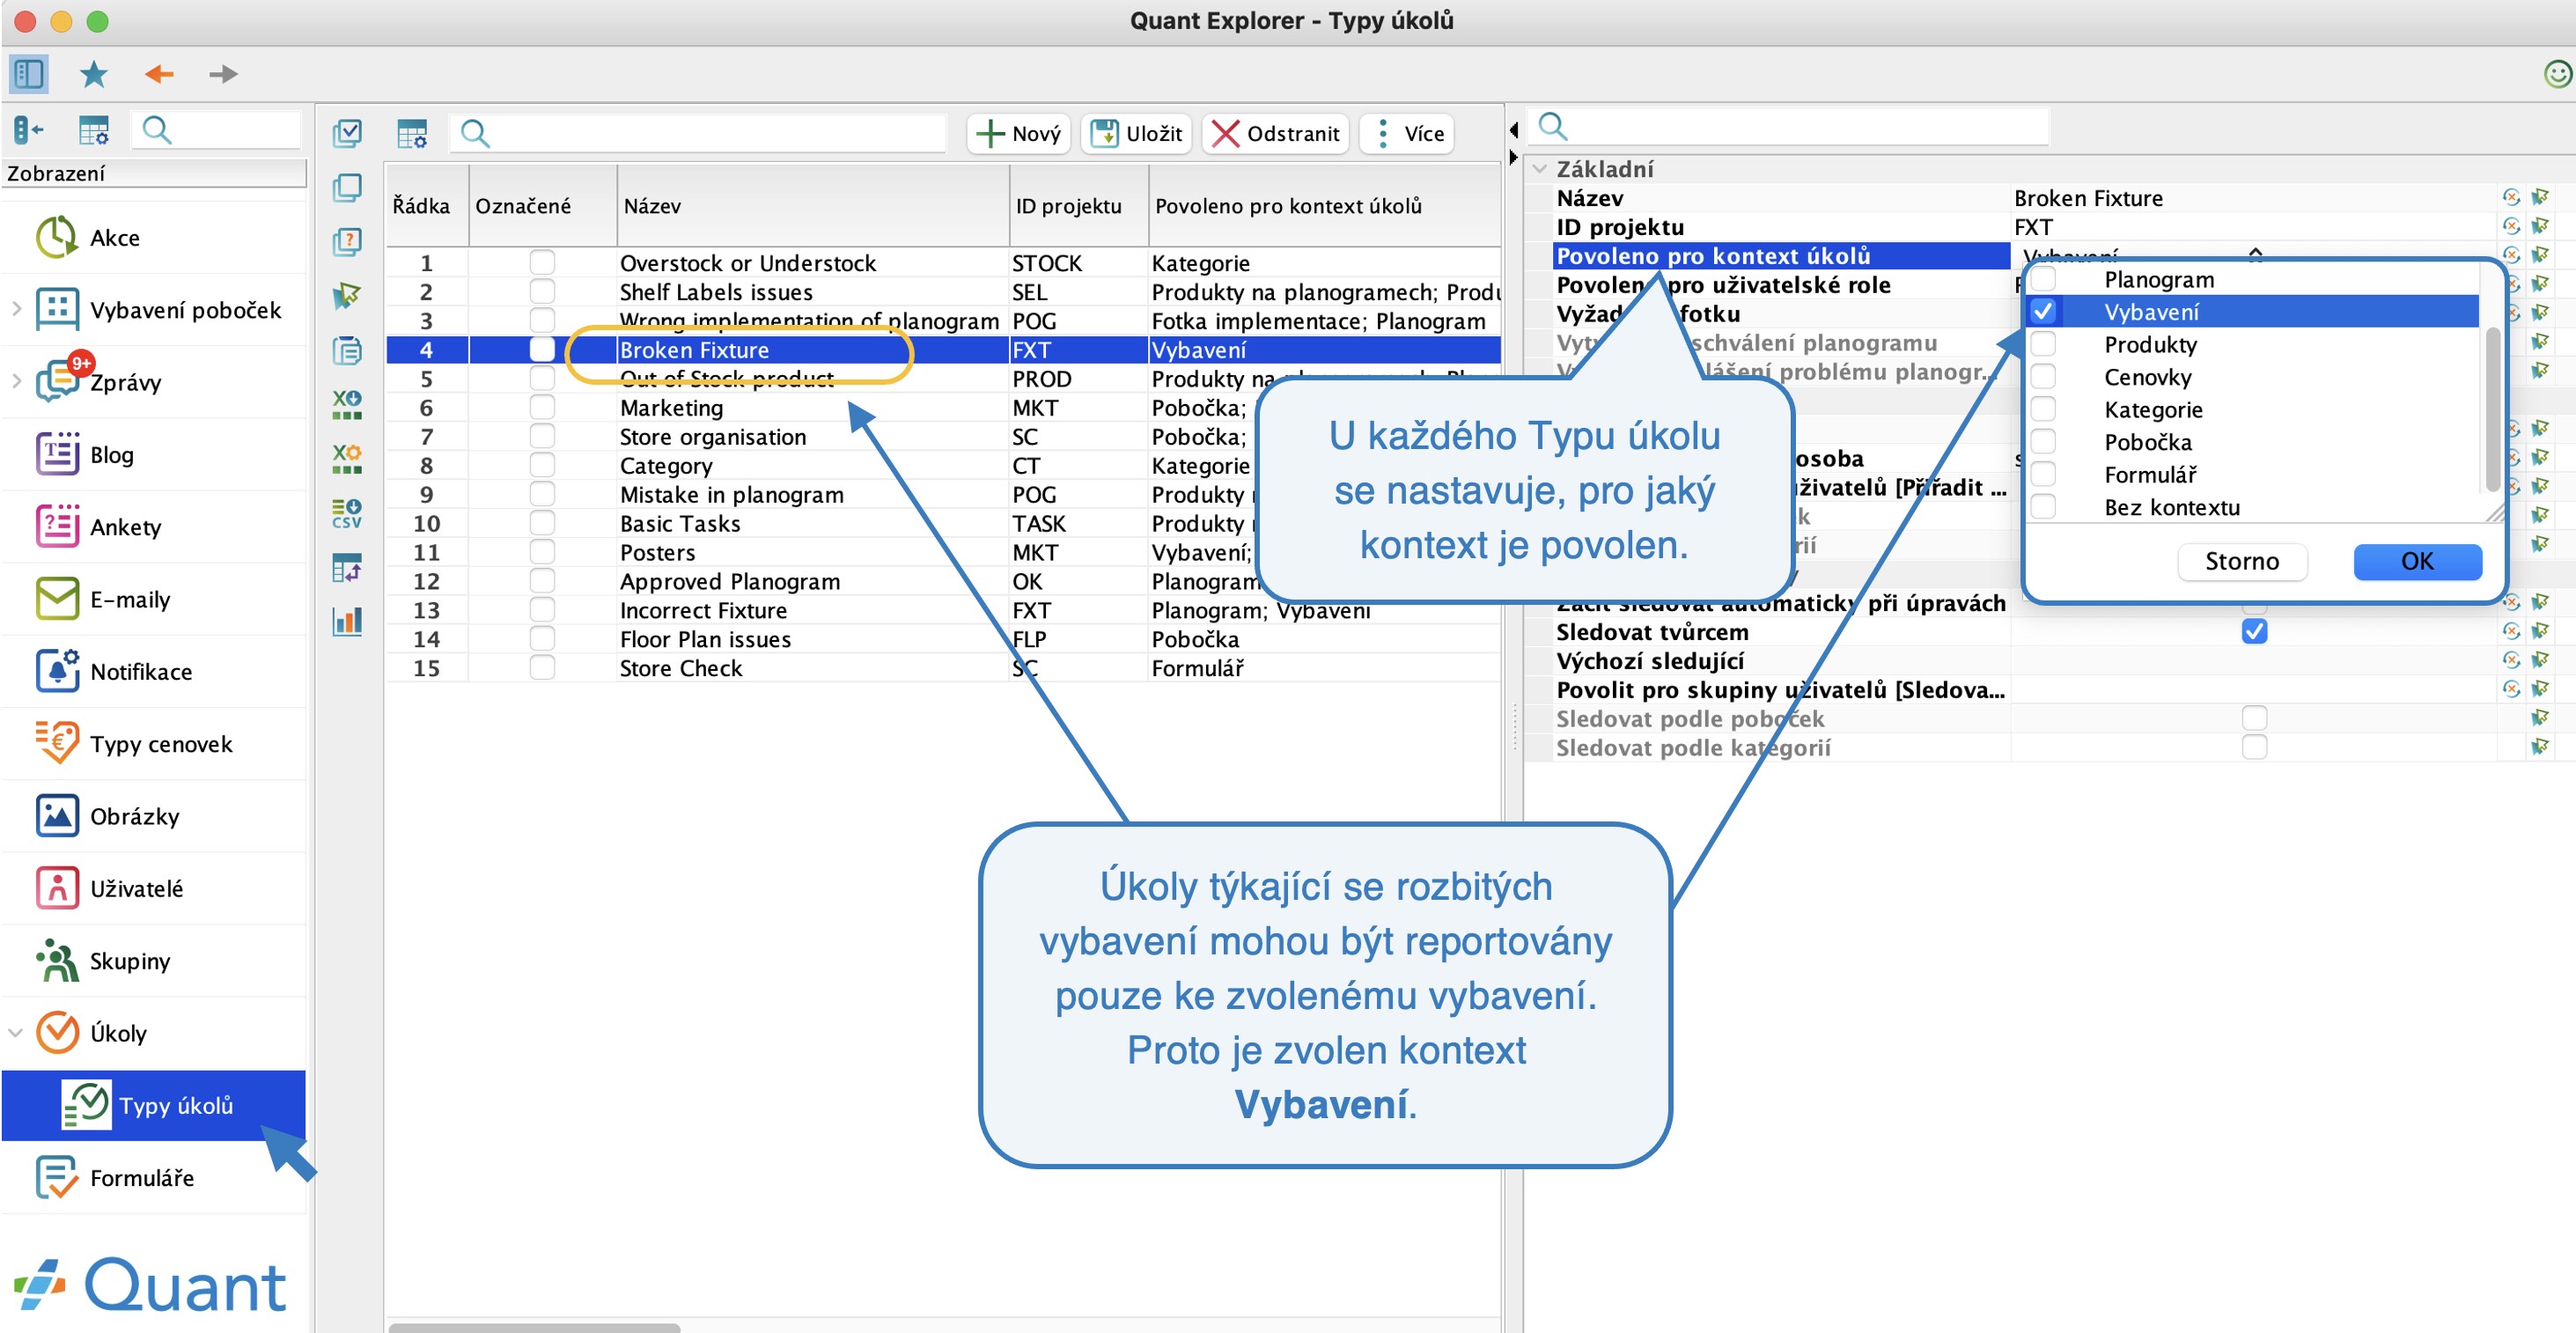The width and height of the screenshot is (2576, 1333).
Task: Check the Kategorie context option
Action: [2043, 409]
